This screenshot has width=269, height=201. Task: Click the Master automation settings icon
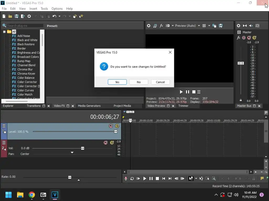(244, 38)
